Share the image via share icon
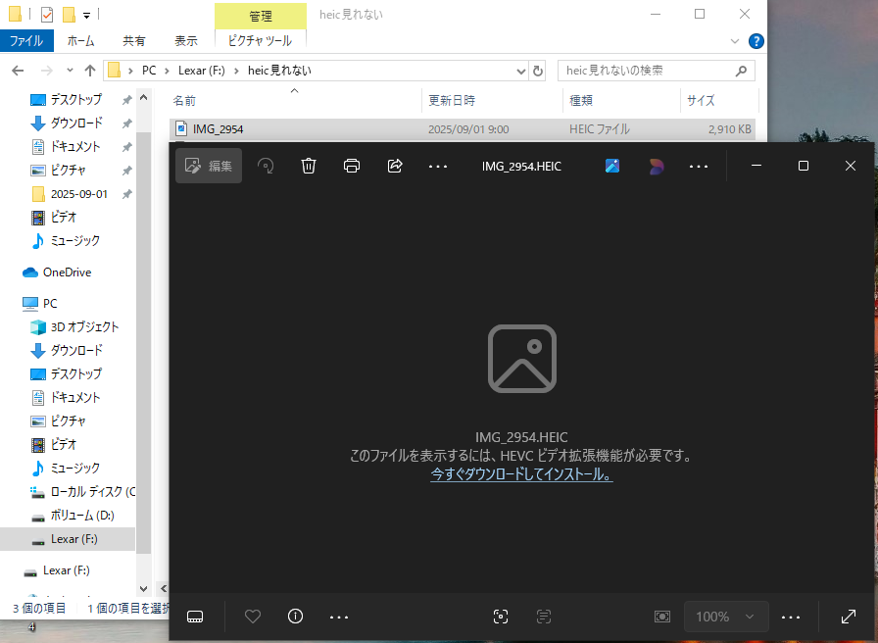 click(395, 166)
